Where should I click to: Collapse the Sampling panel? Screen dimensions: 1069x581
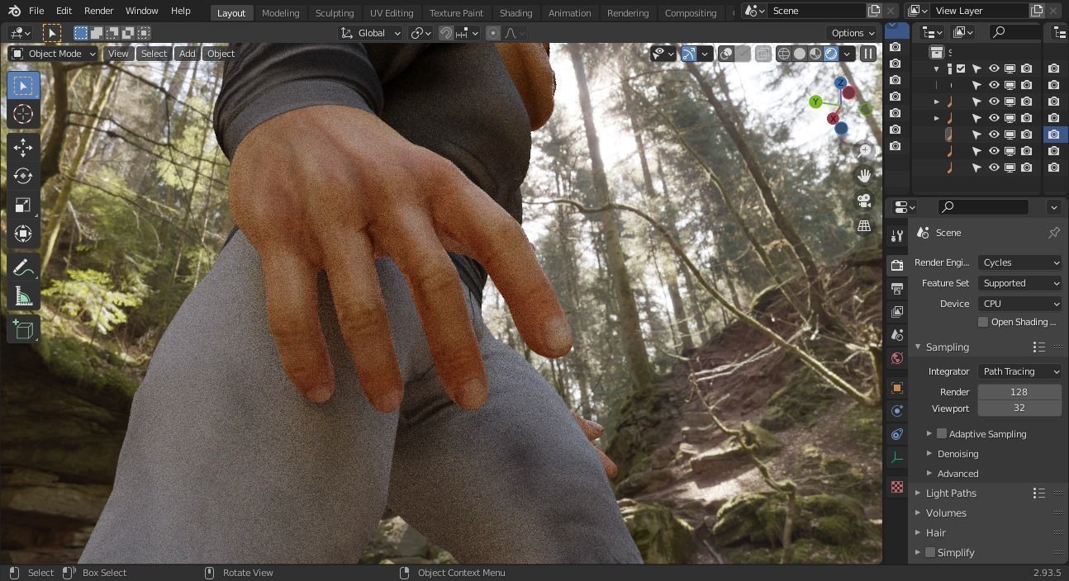(x=947, y=347)
